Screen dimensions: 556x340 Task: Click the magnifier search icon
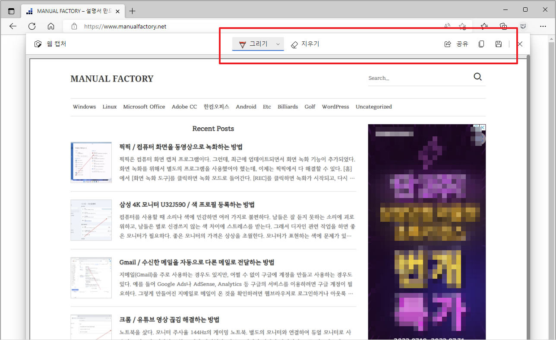click(x=477, y=77)
